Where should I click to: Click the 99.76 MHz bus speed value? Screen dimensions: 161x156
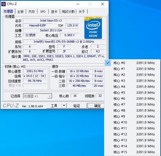[35, 81]
